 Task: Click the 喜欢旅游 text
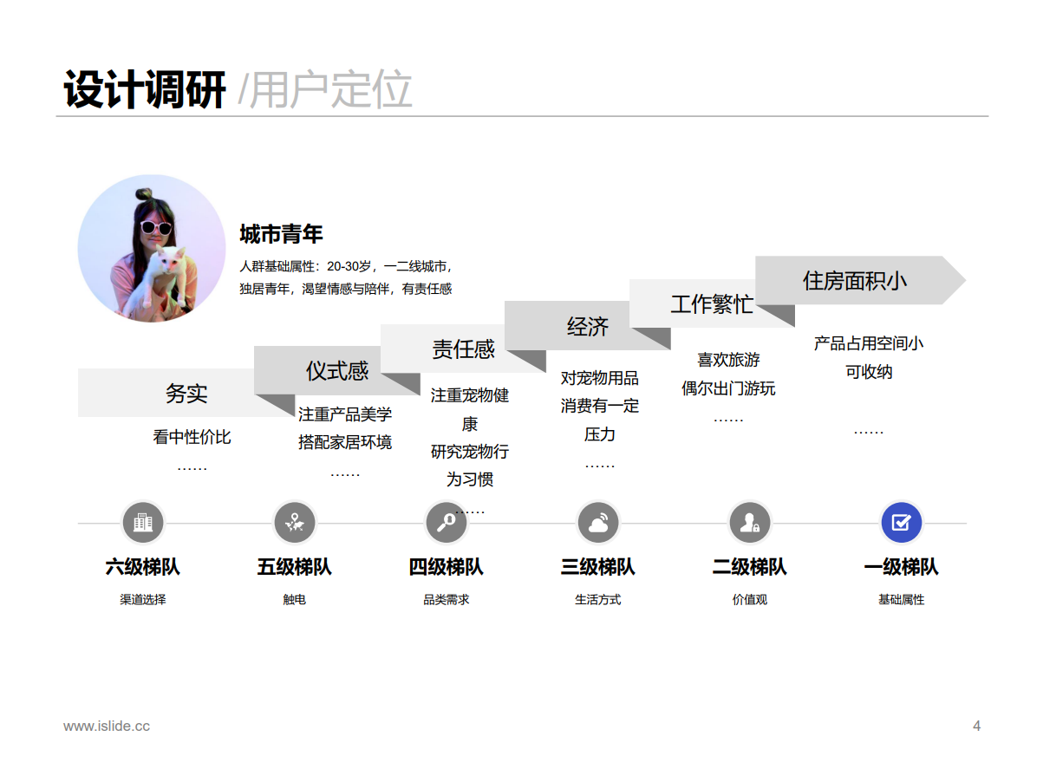point(728,359)
